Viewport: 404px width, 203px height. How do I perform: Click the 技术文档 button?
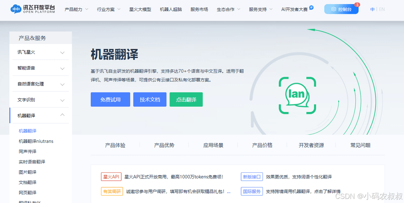click(x=150, y=99)
